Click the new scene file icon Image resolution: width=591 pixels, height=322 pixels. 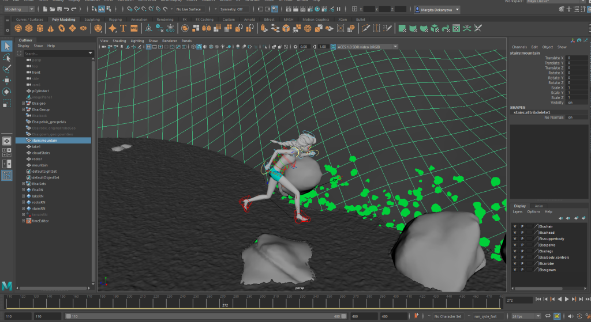pos(45,9)
